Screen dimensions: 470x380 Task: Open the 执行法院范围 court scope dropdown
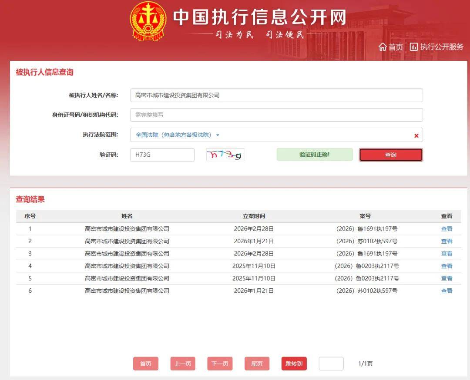[277, 135]
